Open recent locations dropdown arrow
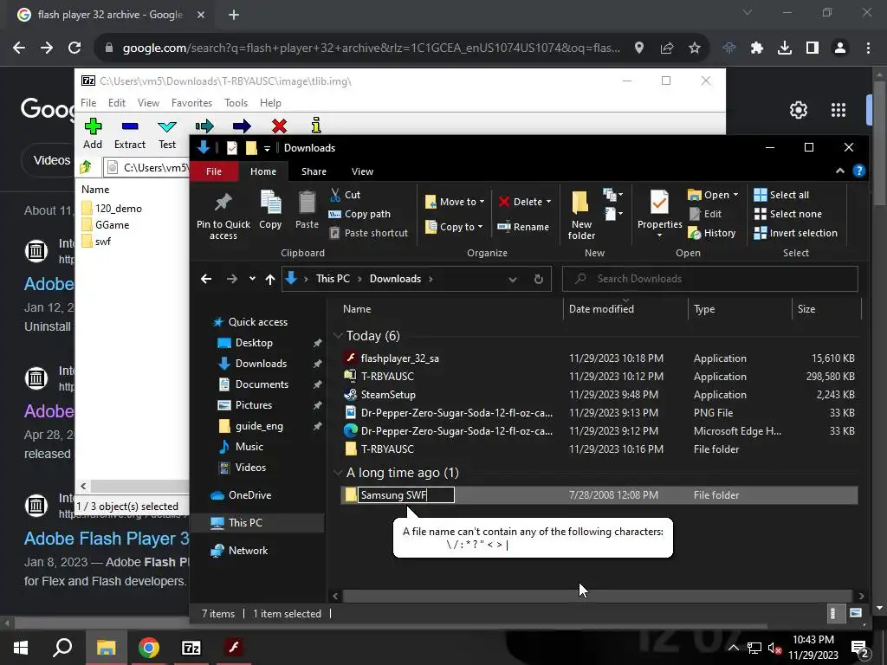The height and width of the screenshot is (665, 887). pos(252,279)
